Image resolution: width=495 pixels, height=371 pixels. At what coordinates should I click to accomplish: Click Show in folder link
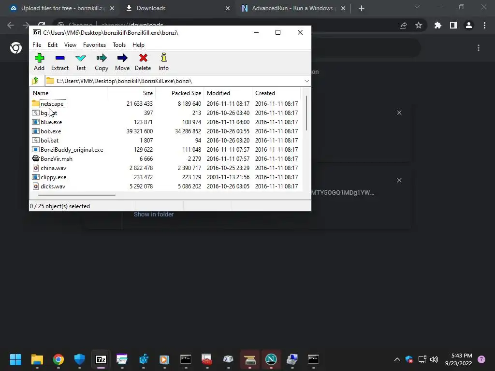pos(153,214)
